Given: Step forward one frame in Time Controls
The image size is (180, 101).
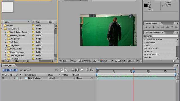Looking at the screenshot, I should point(158,27).
